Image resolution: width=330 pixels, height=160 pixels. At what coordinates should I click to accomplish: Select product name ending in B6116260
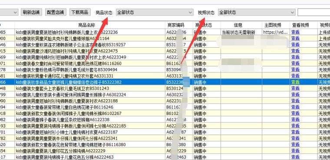[x=69, y=63]
